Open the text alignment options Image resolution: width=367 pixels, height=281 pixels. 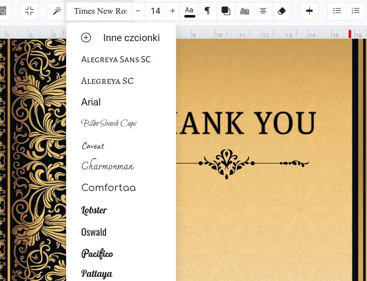pyautogui.click(x=263, y=11)
